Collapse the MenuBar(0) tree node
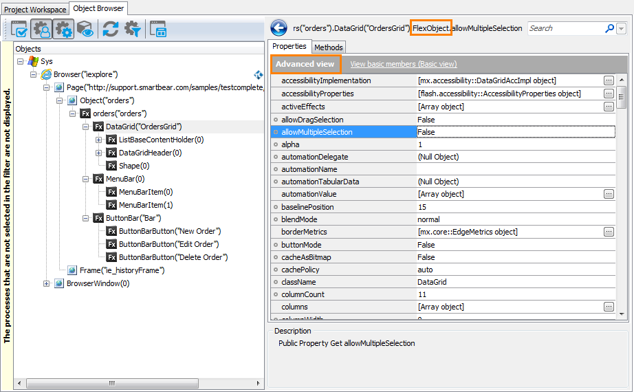Image resolution: width=634 pixels, height=392 pixels. (86, 179)
